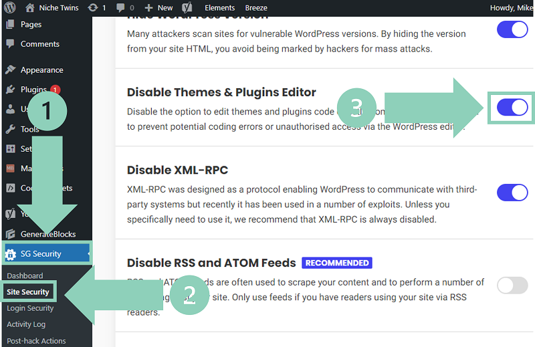Click the Plugins plug icon

tap(10, 90)
